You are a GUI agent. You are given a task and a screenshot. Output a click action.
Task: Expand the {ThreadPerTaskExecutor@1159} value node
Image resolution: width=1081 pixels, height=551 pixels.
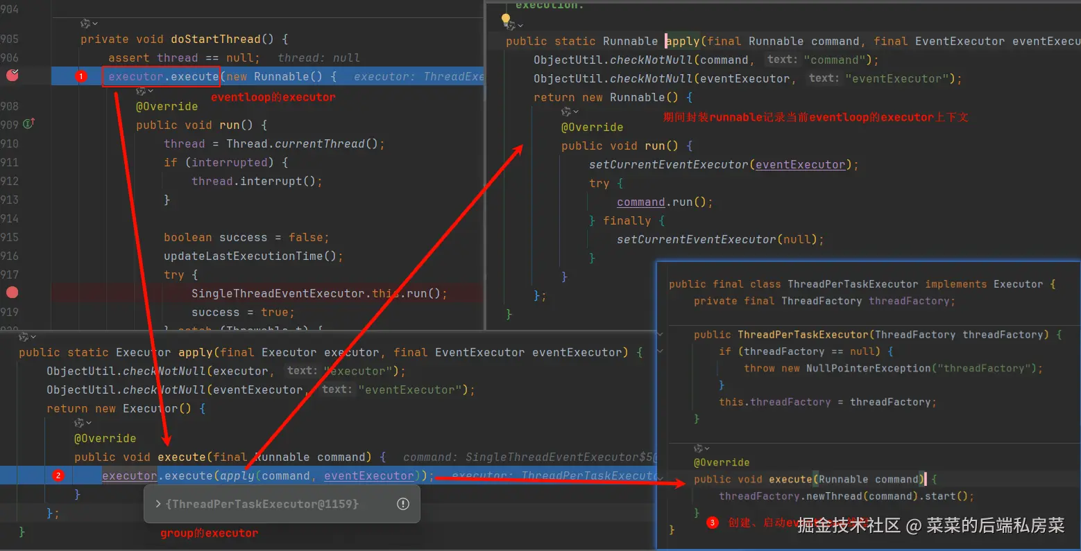point(158,504)
